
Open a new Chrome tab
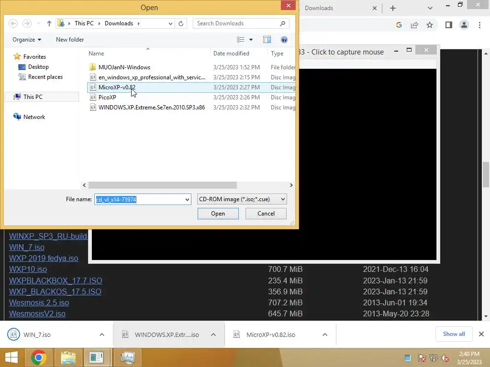393,8
